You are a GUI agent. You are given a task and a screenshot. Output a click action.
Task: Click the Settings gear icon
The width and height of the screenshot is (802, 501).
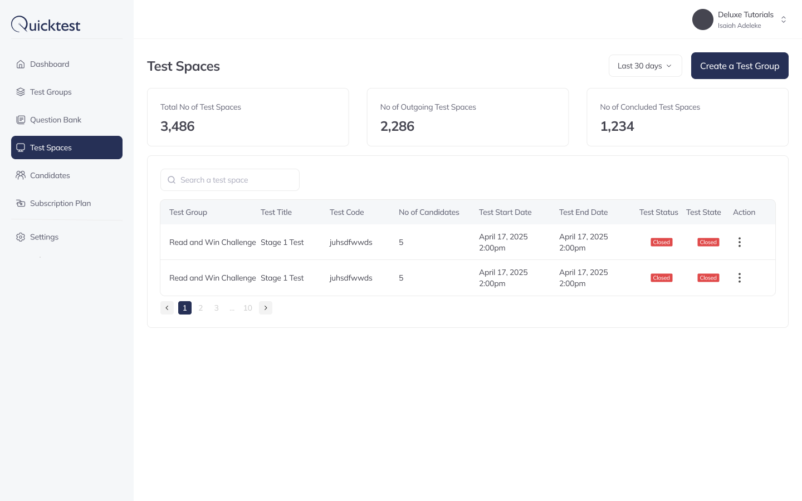pyautogui.click(x=21, y=237)
